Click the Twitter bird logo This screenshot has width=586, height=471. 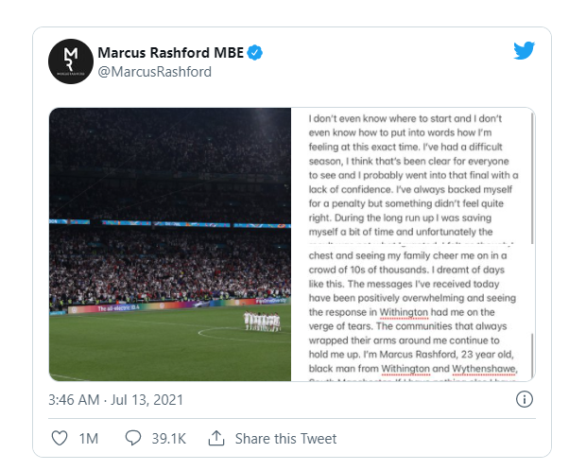525,51
